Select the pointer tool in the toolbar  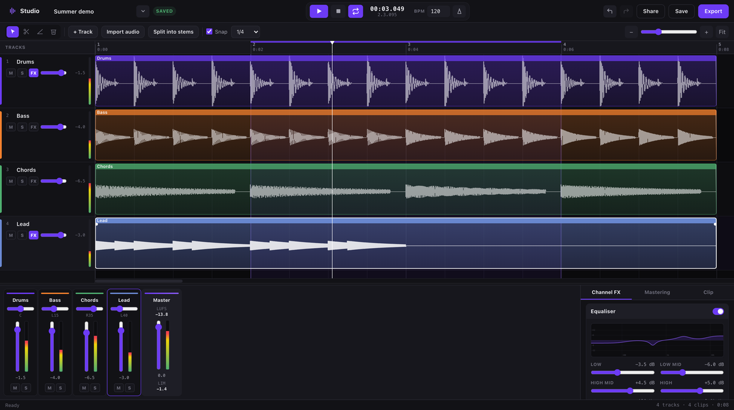point(13,32)
